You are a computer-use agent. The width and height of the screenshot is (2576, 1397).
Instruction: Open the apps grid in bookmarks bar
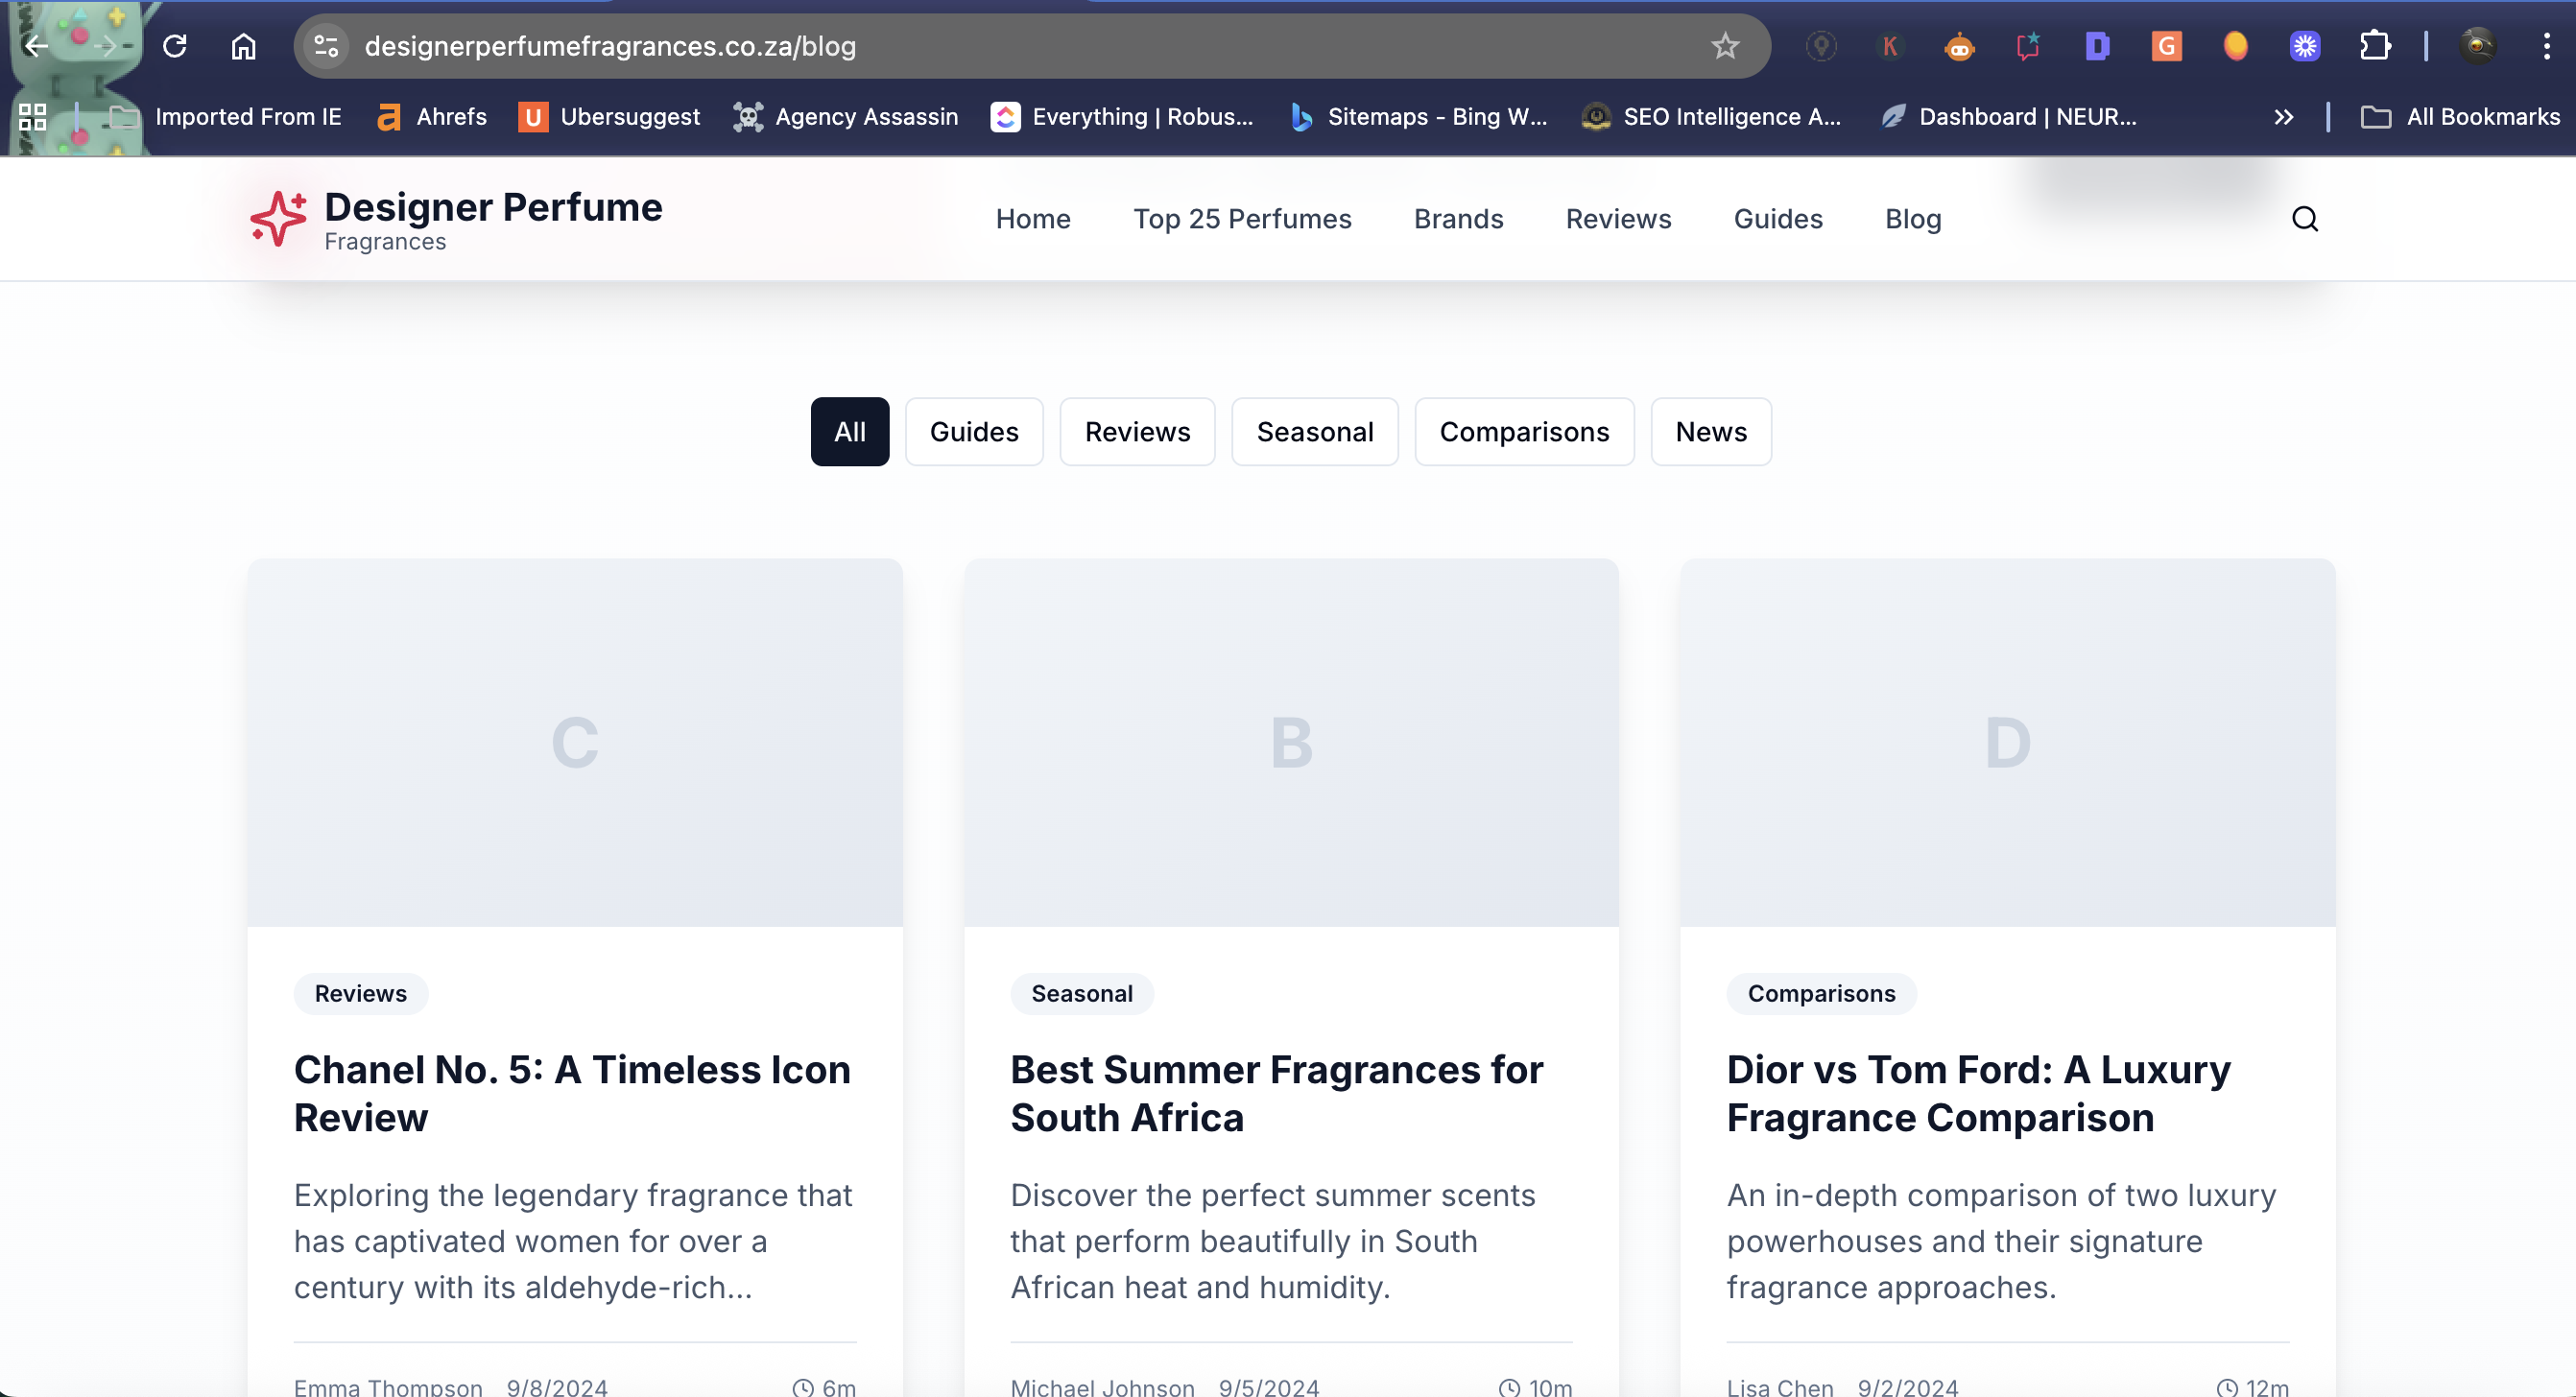pyautogui.click(x=33, y=117)
